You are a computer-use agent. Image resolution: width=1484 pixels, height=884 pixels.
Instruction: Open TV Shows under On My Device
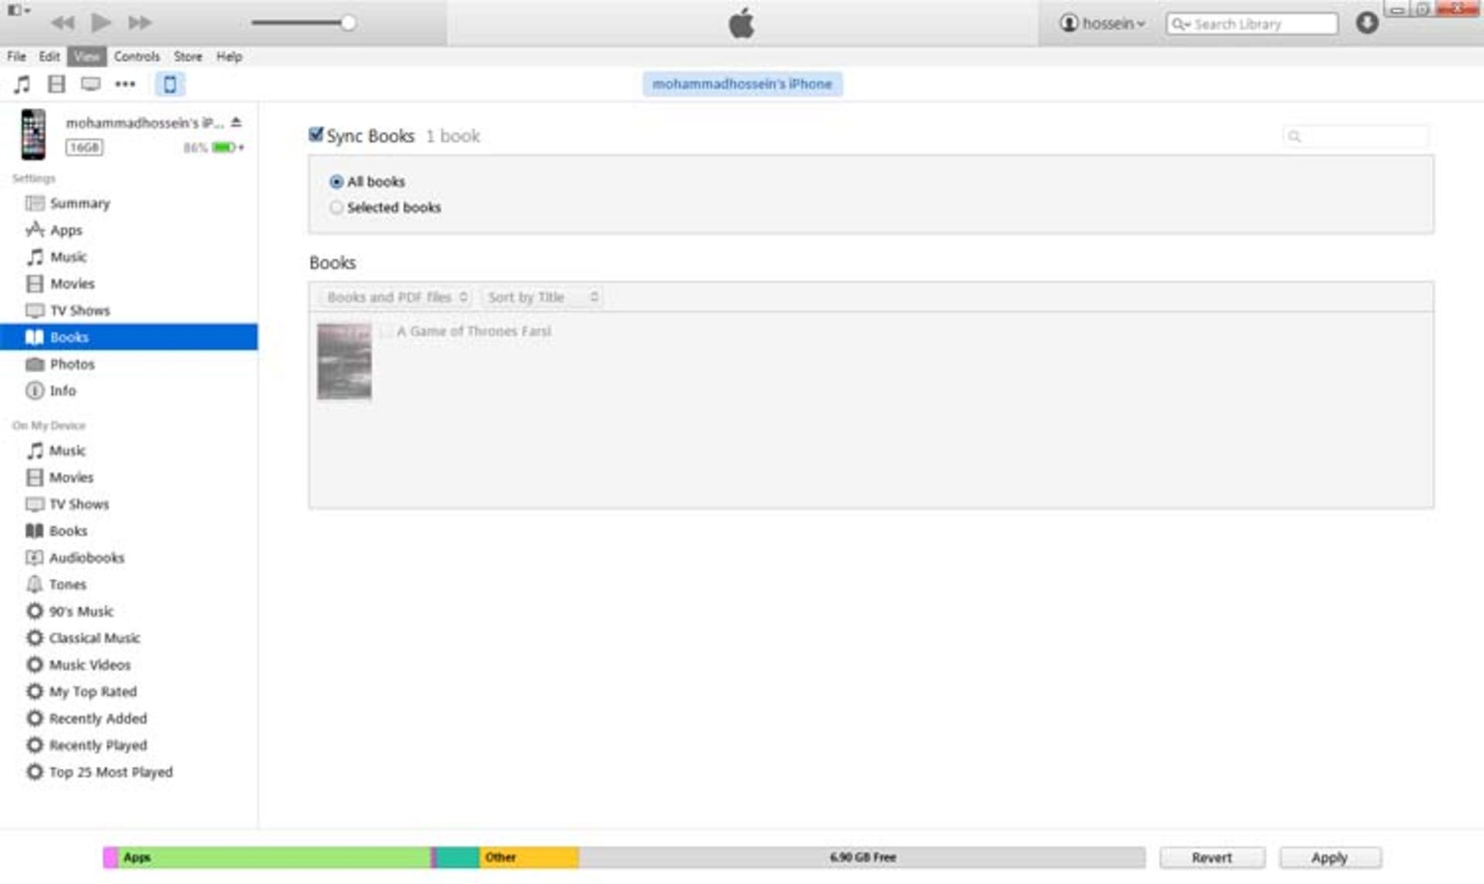point(129,504)
